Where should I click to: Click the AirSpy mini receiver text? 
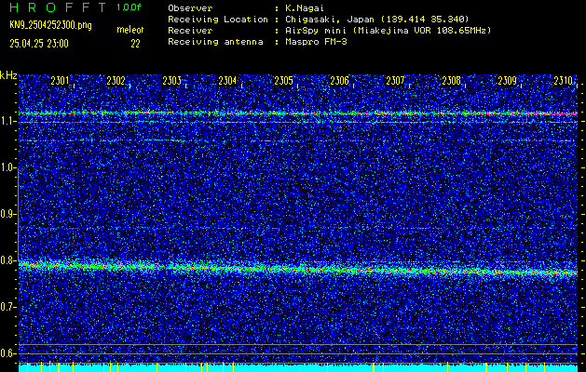(x=388, y=31)
